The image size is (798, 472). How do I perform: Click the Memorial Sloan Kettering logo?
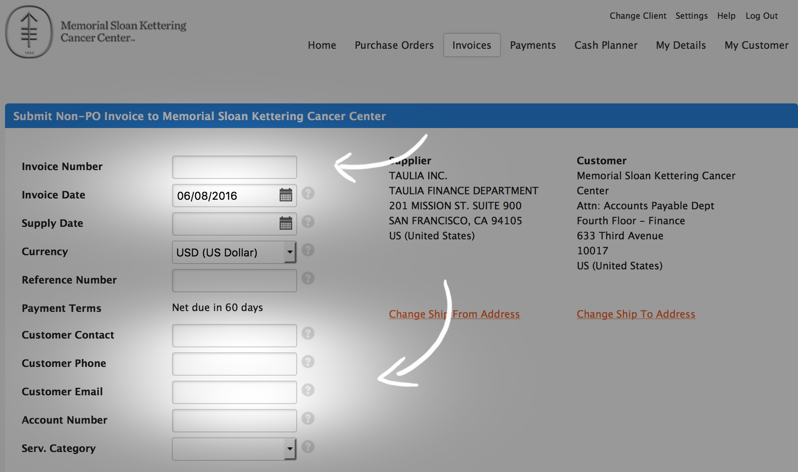pos(96,32)
